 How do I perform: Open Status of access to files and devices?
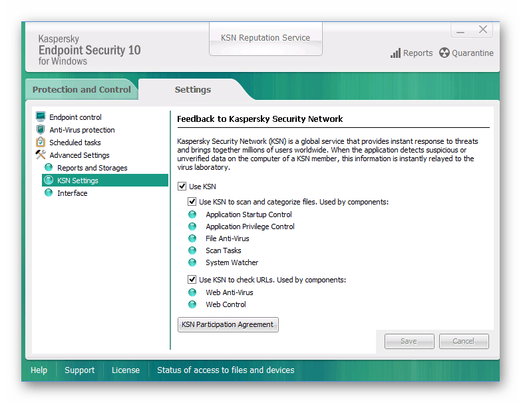(x=226, y=370)
